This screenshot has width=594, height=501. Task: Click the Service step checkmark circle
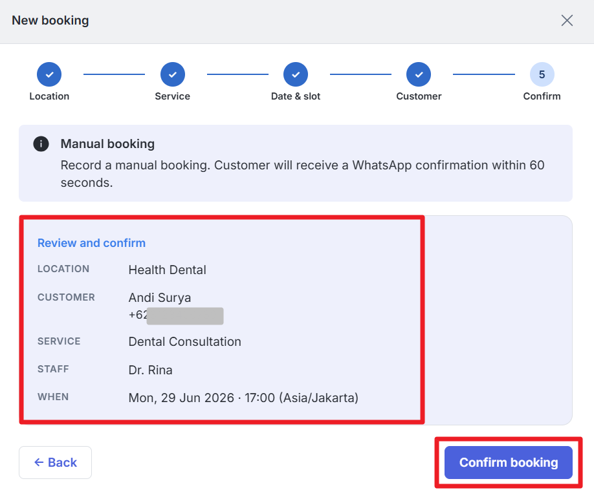pyautogui.click(x=172, y=74)
